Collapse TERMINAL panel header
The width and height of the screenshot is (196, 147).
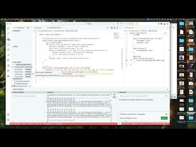(x=46, y=92)
